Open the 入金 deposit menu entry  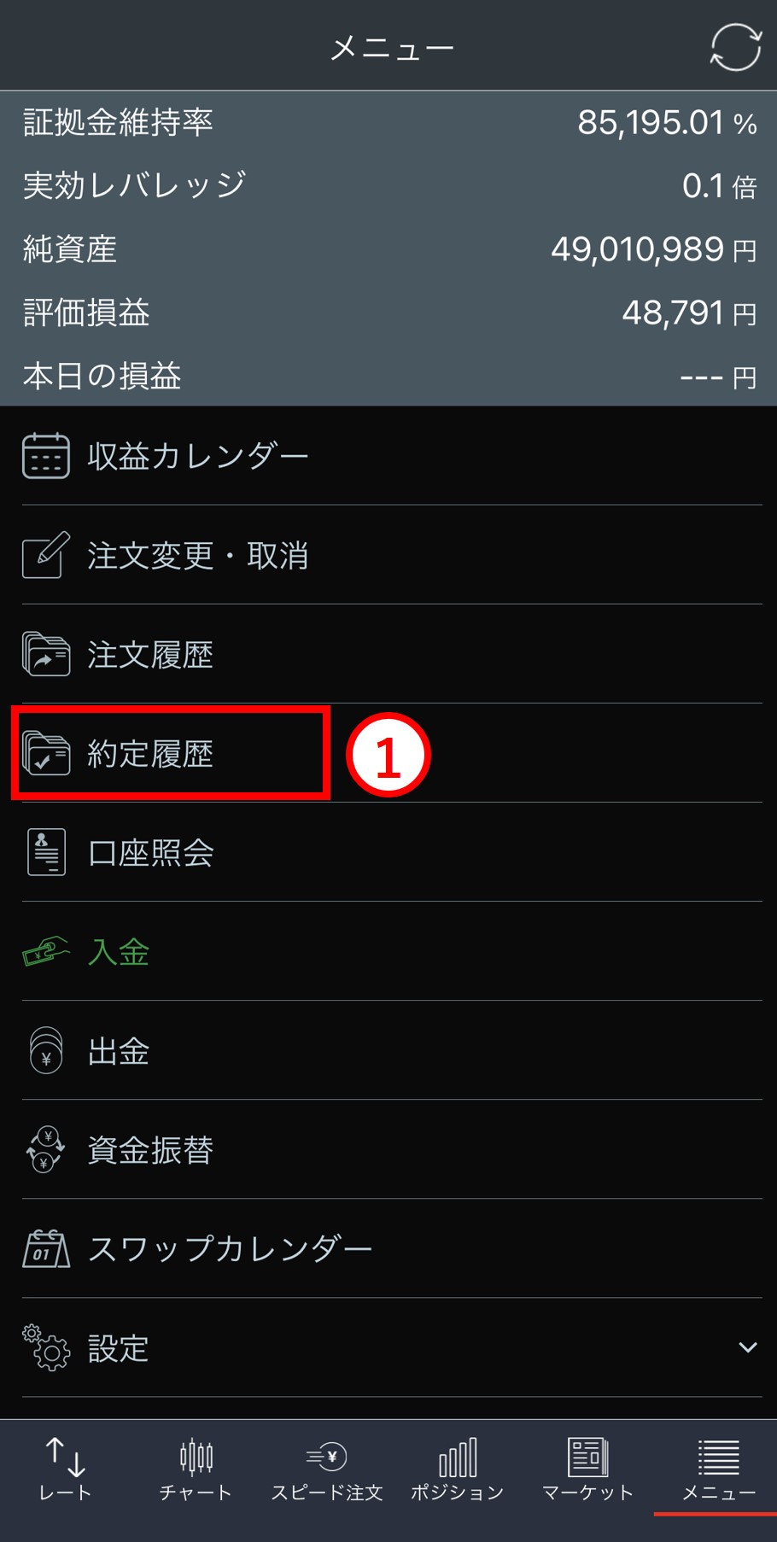click(392, 951)
